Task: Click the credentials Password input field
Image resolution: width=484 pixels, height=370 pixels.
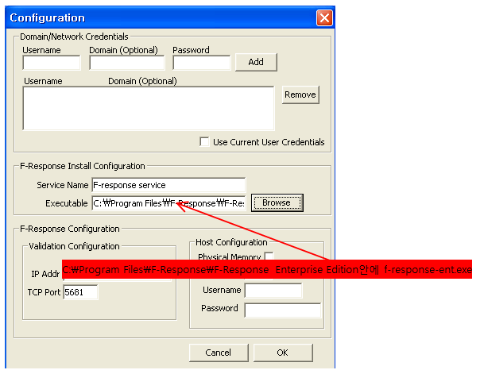Action: [202, 63]
